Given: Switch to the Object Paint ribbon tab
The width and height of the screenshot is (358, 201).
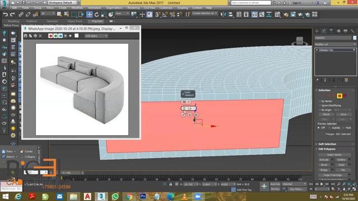Looking at the screenshot, I should [74, 21].
